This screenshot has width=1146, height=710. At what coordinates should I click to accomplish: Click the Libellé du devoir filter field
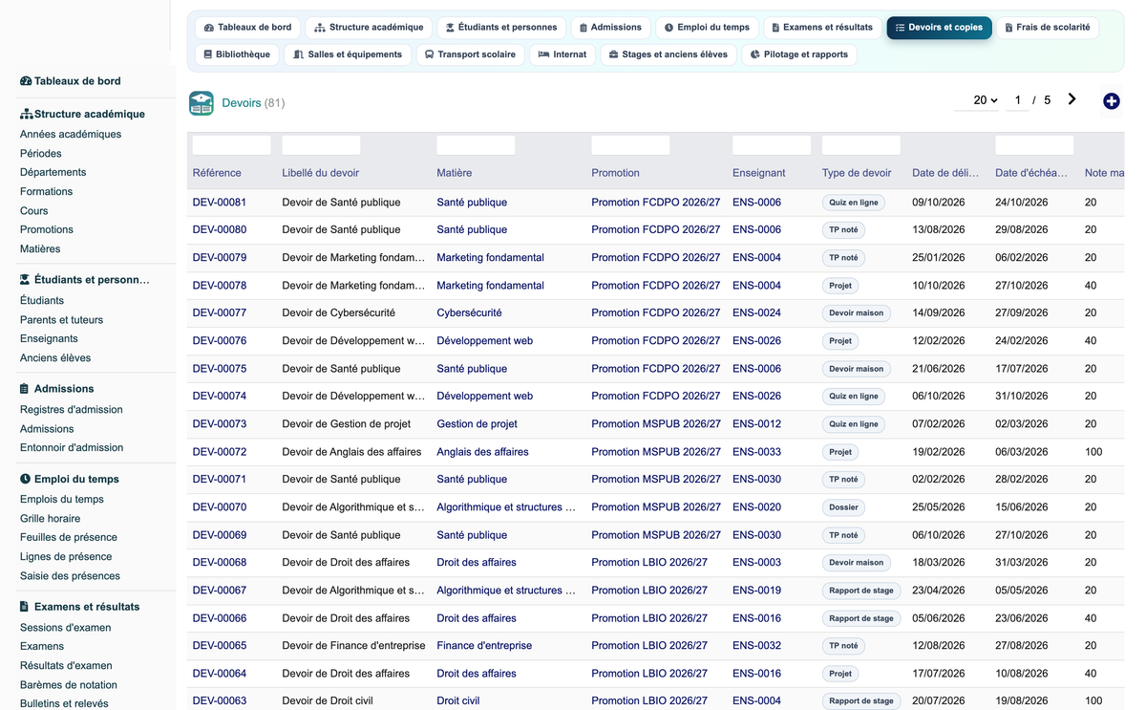click(322, 145)
